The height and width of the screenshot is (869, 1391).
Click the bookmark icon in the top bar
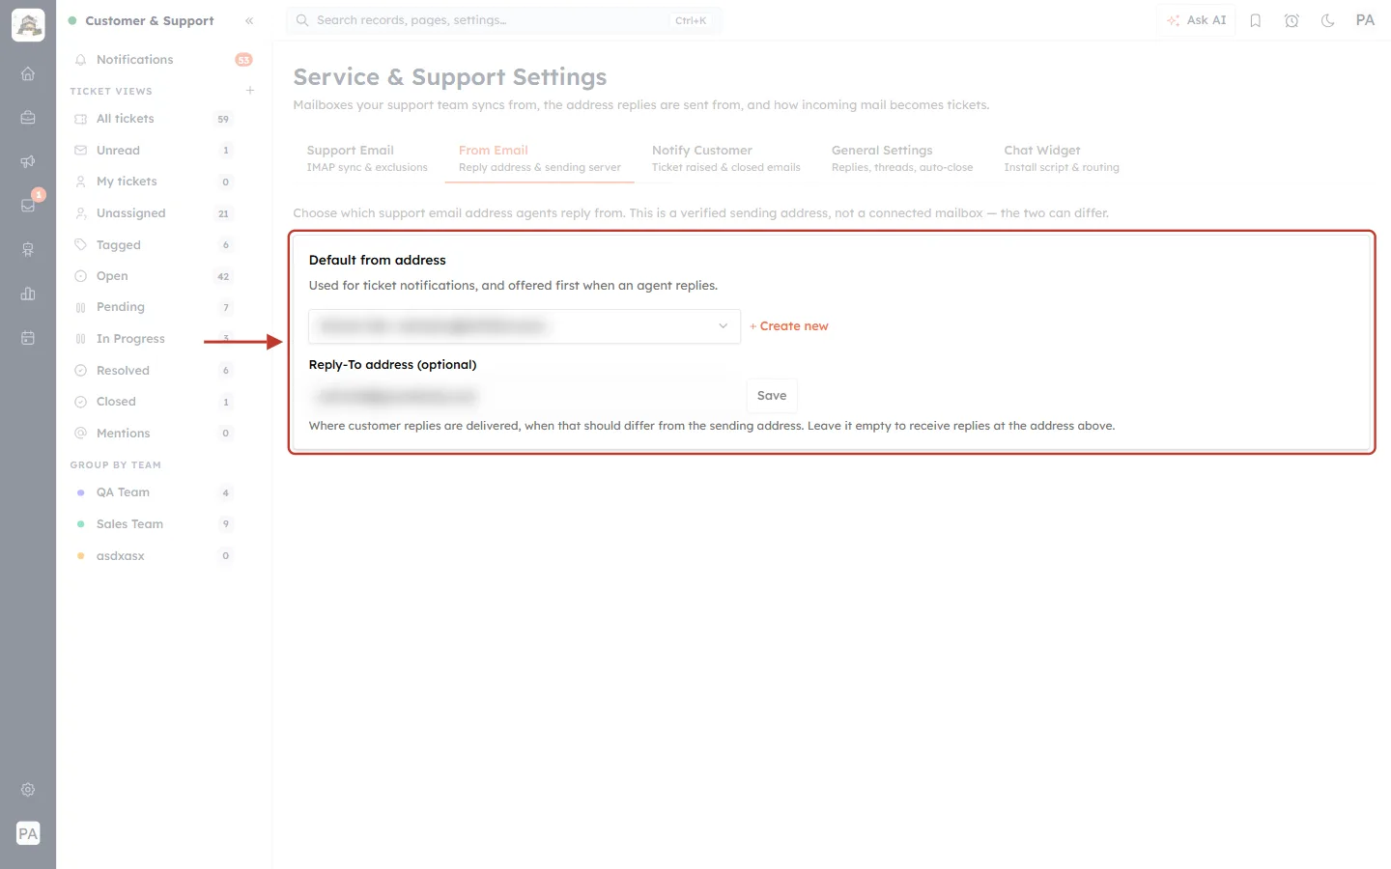(1256, 20)
